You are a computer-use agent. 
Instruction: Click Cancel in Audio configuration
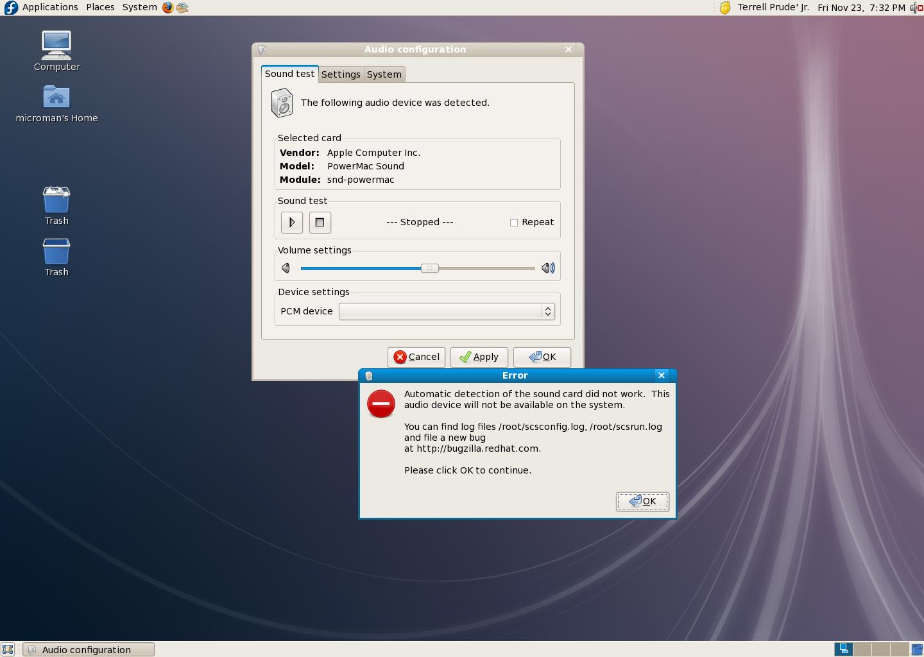click(x=416, y=357)
